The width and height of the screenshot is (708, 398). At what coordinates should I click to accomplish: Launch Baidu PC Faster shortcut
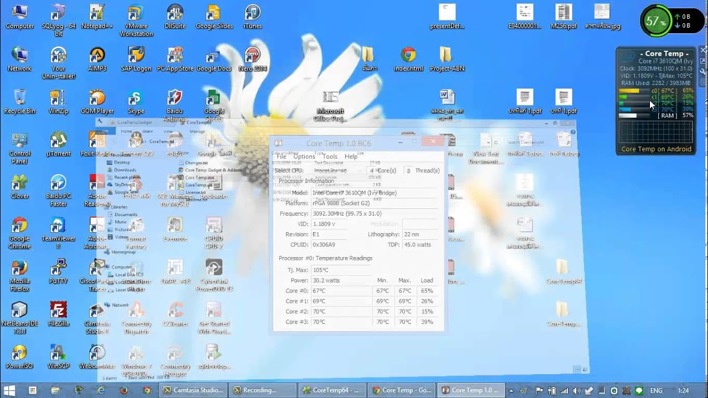tap(58, 191)
